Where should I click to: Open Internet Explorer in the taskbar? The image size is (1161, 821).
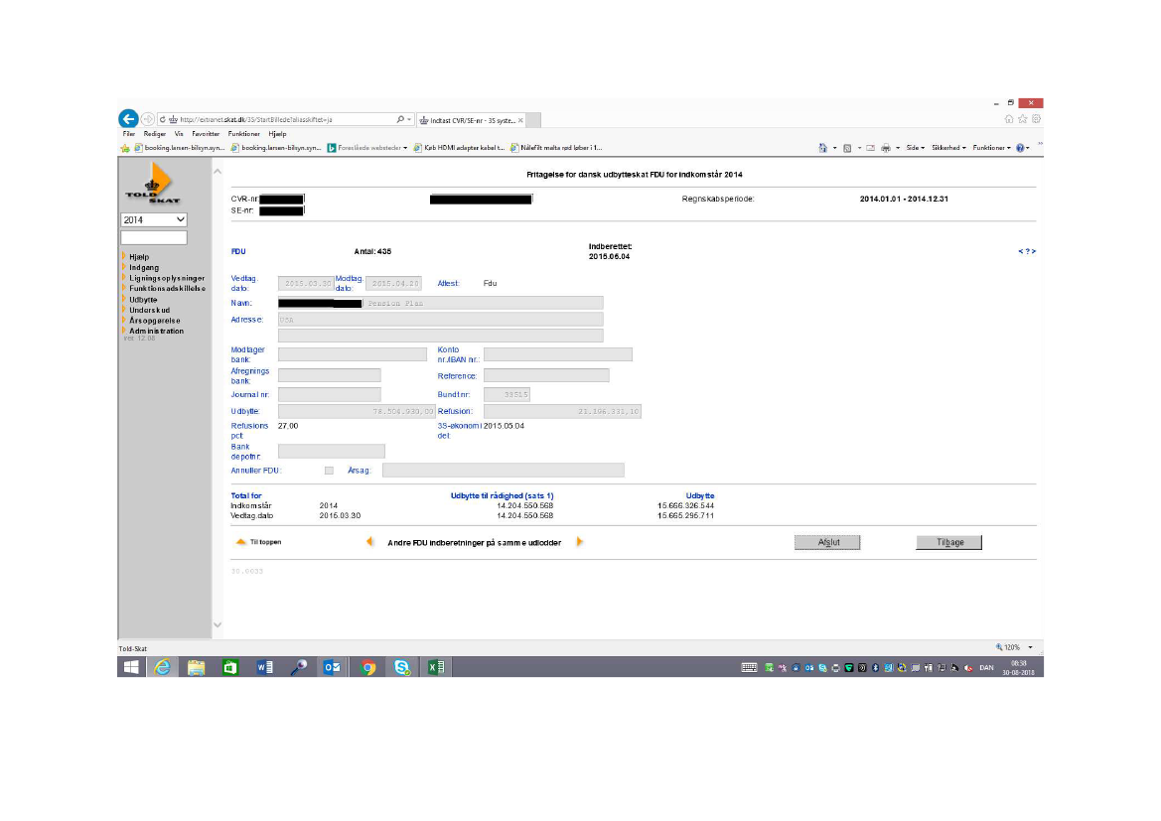(162, 668)
